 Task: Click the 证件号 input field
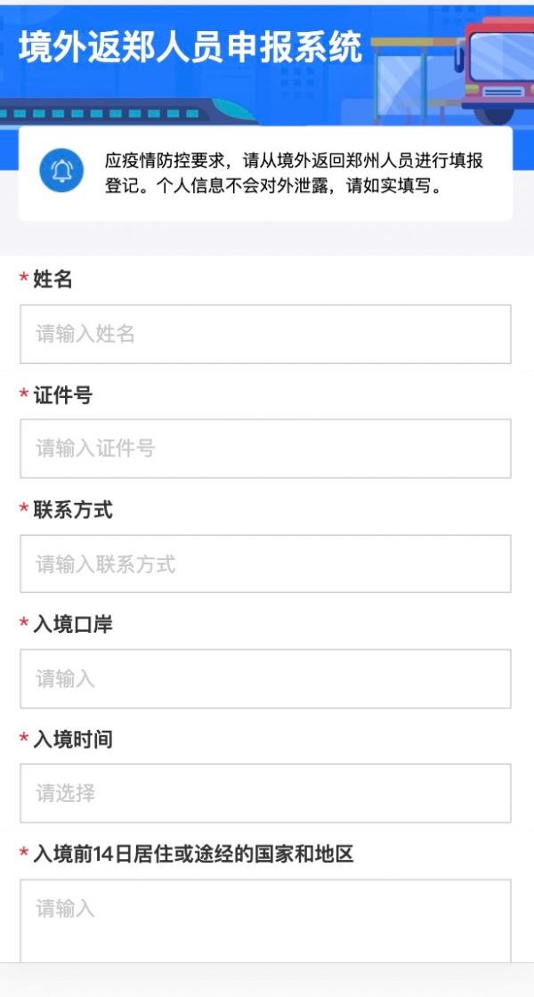pyautogui.click(x=267, y=448)
